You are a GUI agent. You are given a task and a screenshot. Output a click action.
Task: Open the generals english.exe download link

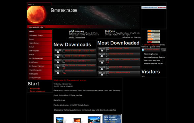121,67
